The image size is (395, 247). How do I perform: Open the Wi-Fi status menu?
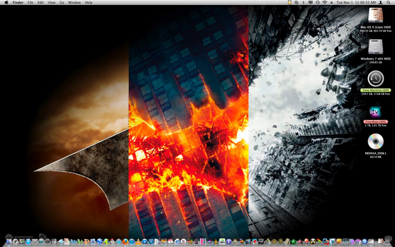(x=324, y=2)
